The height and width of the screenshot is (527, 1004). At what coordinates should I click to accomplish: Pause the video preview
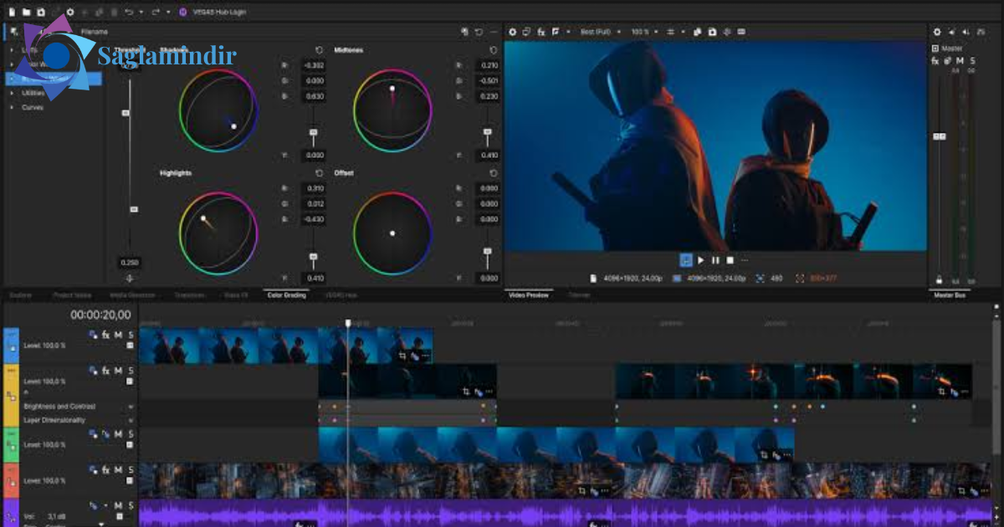715,260
